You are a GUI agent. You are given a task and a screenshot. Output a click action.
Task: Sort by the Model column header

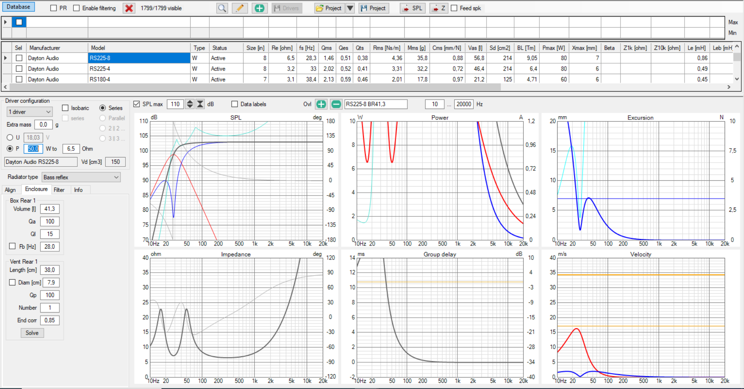click(139, 48)
